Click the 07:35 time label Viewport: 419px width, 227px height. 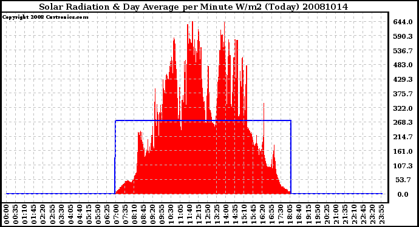click(125, 214)
